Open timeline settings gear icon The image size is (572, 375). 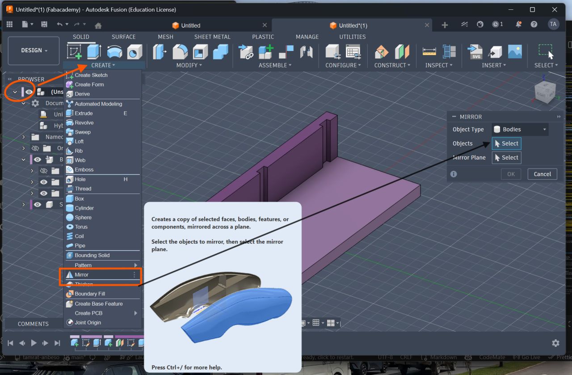[x=555, y=343]
